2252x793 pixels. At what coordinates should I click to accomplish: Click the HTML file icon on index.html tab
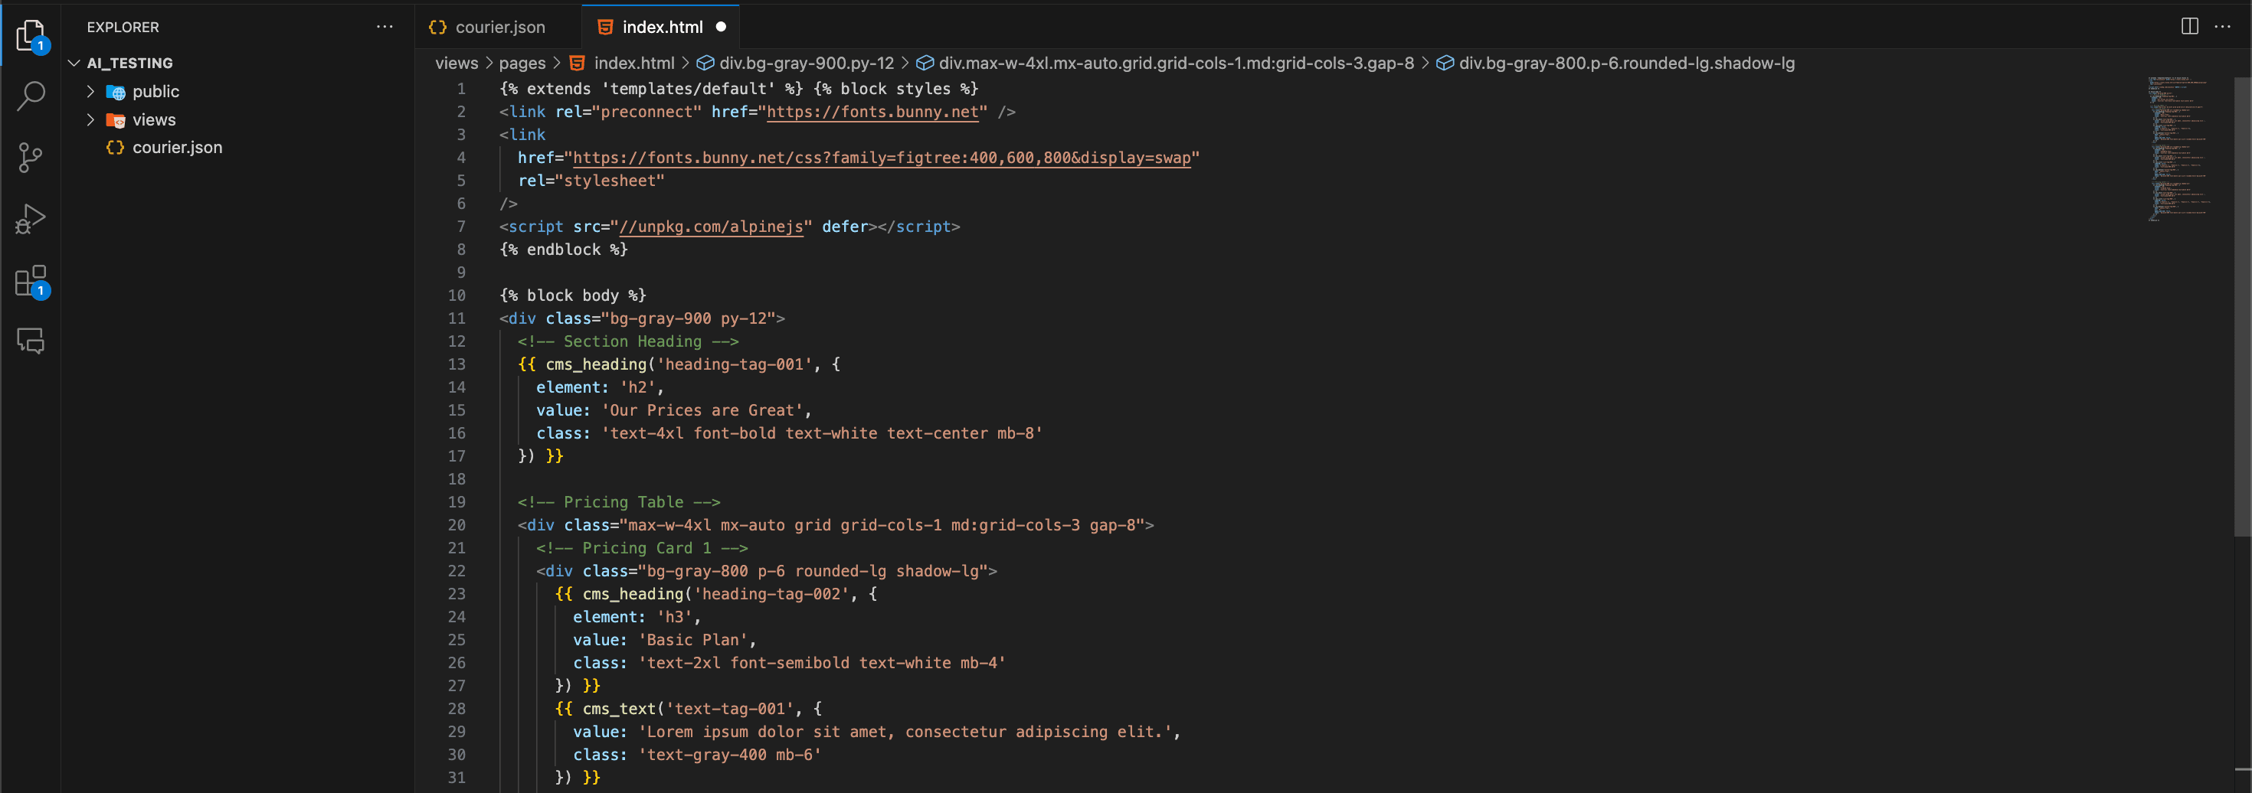[606, 26]
